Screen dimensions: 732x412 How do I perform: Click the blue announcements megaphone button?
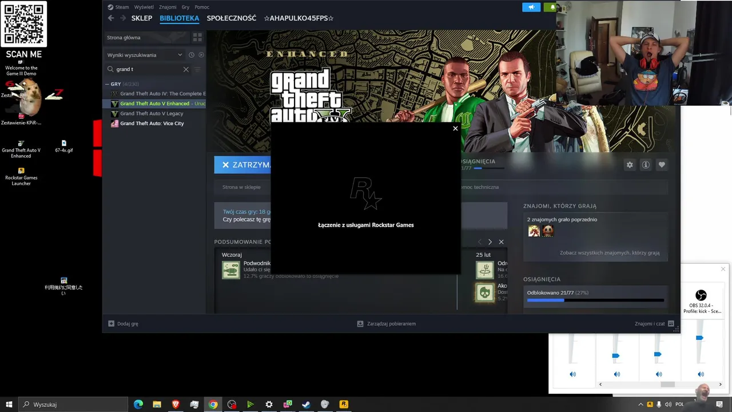tap(531, 7)
